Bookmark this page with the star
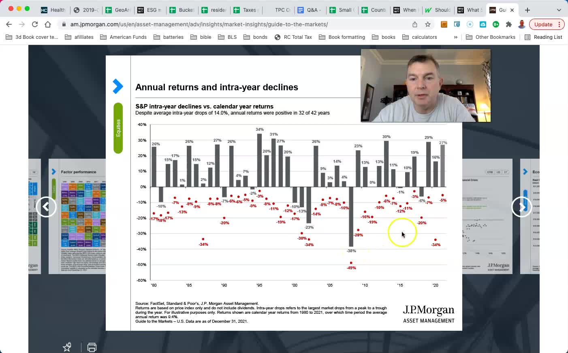 (428, 24)
